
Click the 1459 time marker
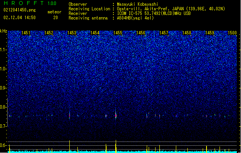(210, 33)
